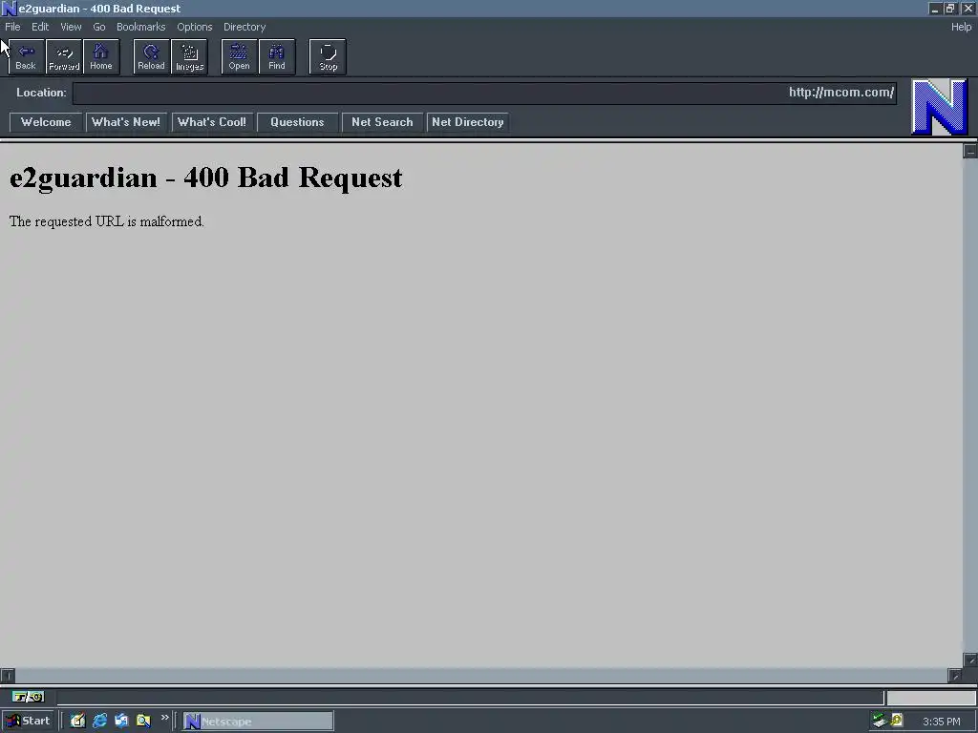978x733 pixels.
Task: Load images with the Images button
Action: tap(190, 57)
